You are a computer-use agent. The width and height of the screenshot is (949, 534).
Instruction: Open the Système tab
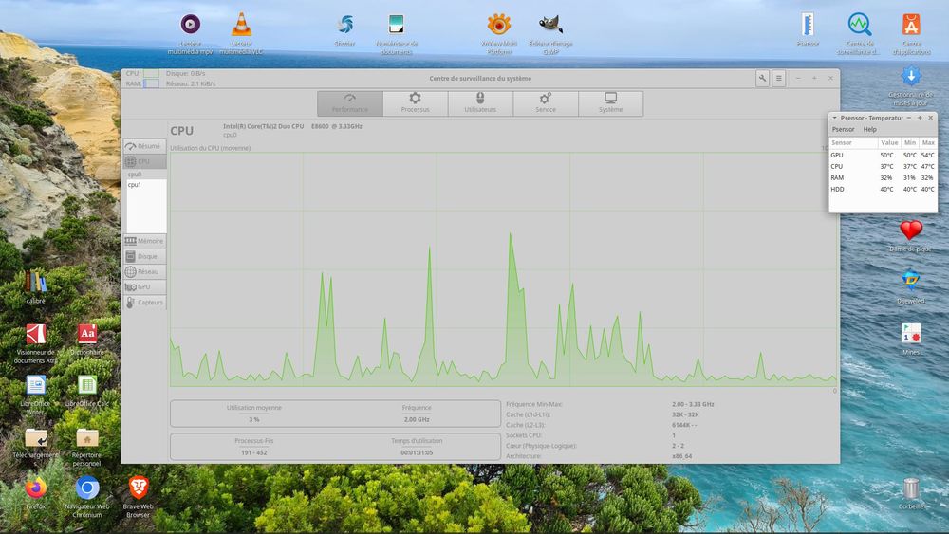coord(610,103)
